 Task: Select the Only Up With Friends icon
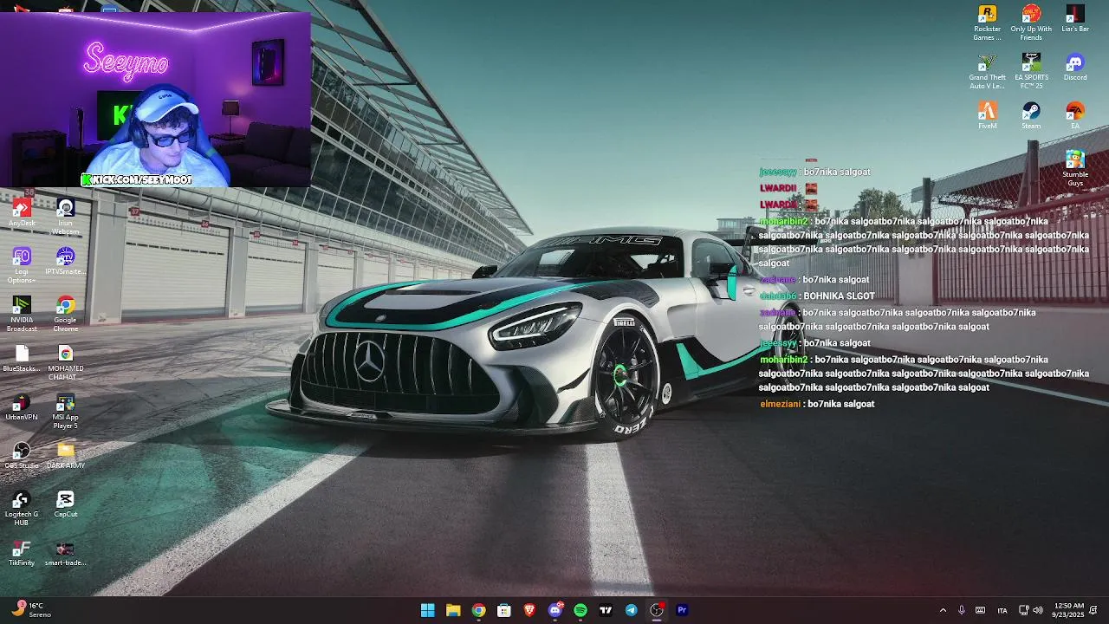[1031, 23]
